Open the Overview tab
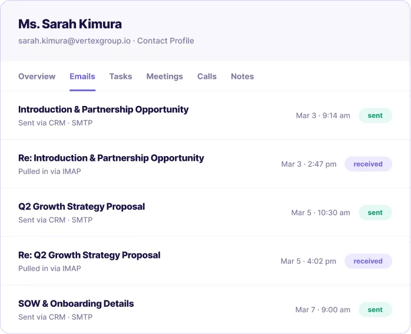 [37, 77]
